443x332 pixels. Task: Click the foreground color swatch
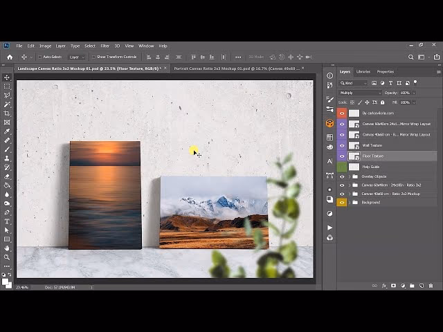click(x=5, y=282)
